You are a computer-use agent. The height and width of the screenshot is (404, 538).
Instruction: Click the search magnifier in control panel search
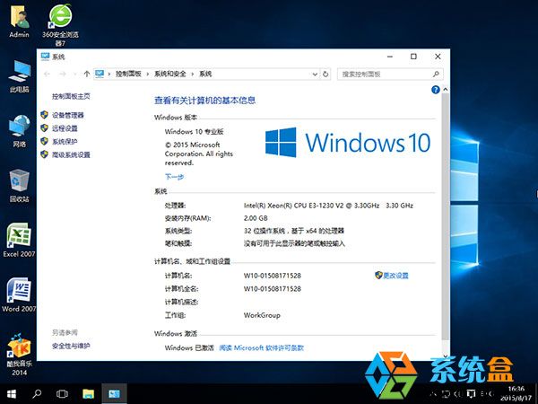(x=436, y=74)
